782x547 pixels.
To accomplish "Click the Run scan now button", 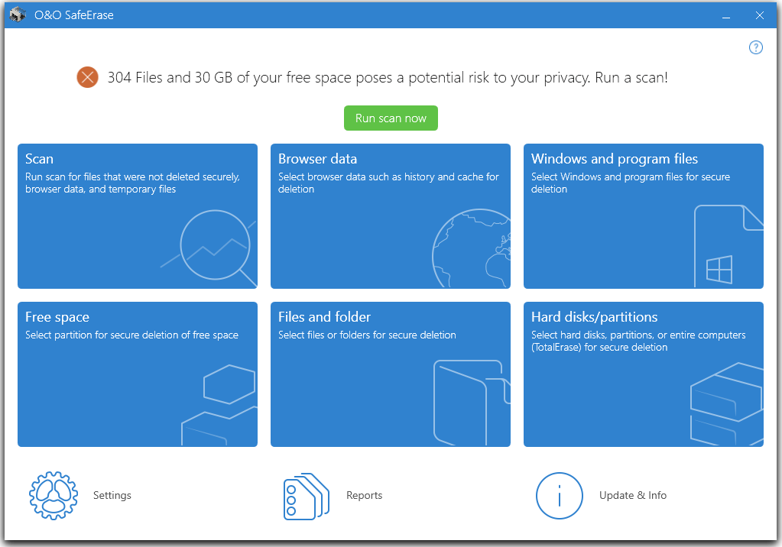I will click(391, 118).
